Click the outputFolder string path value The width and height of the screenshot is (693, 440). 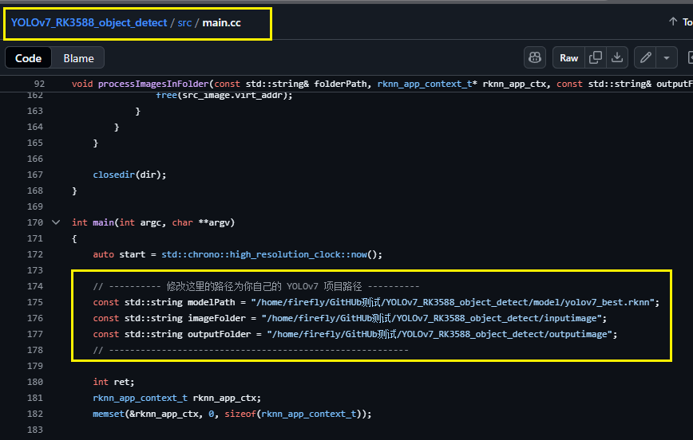[439, 334]
